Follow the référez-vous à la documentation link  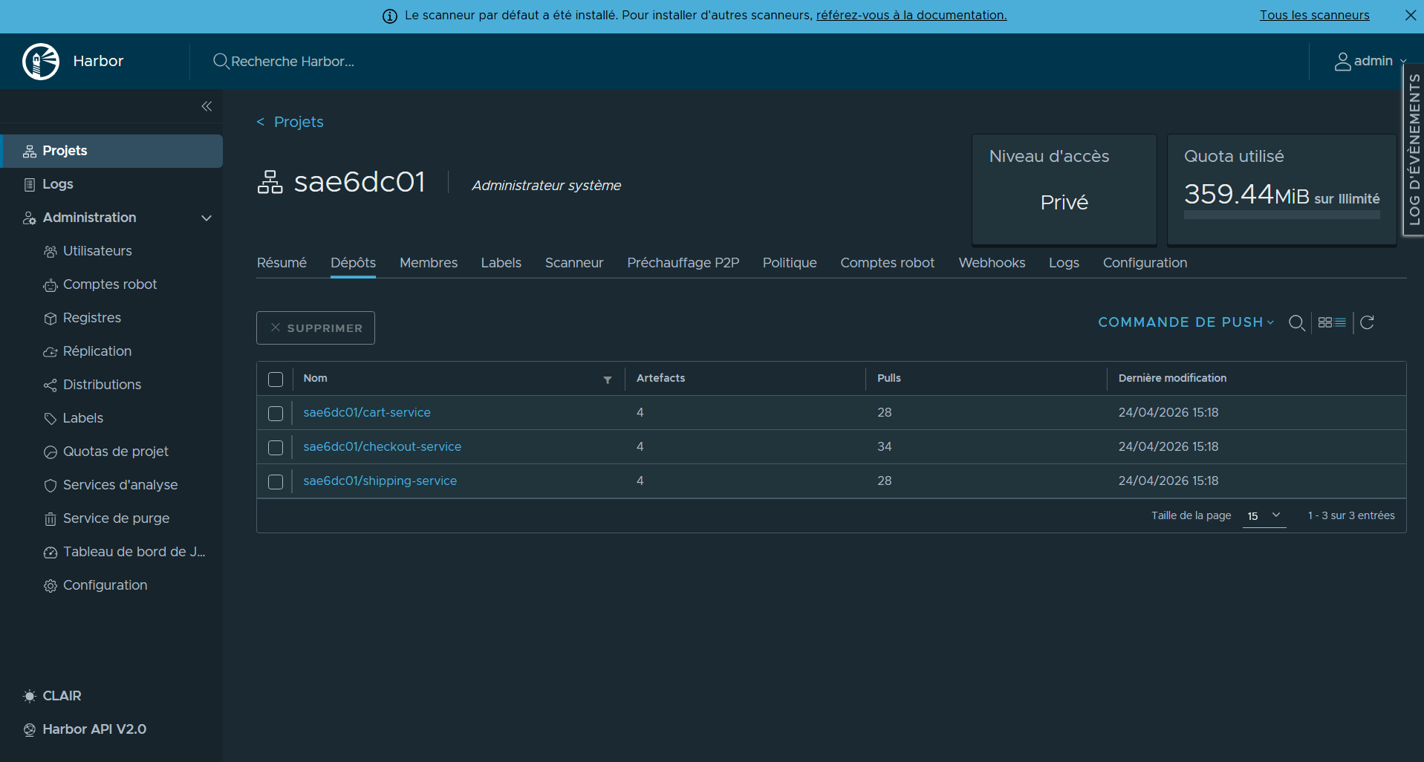[x=911, y=15]
